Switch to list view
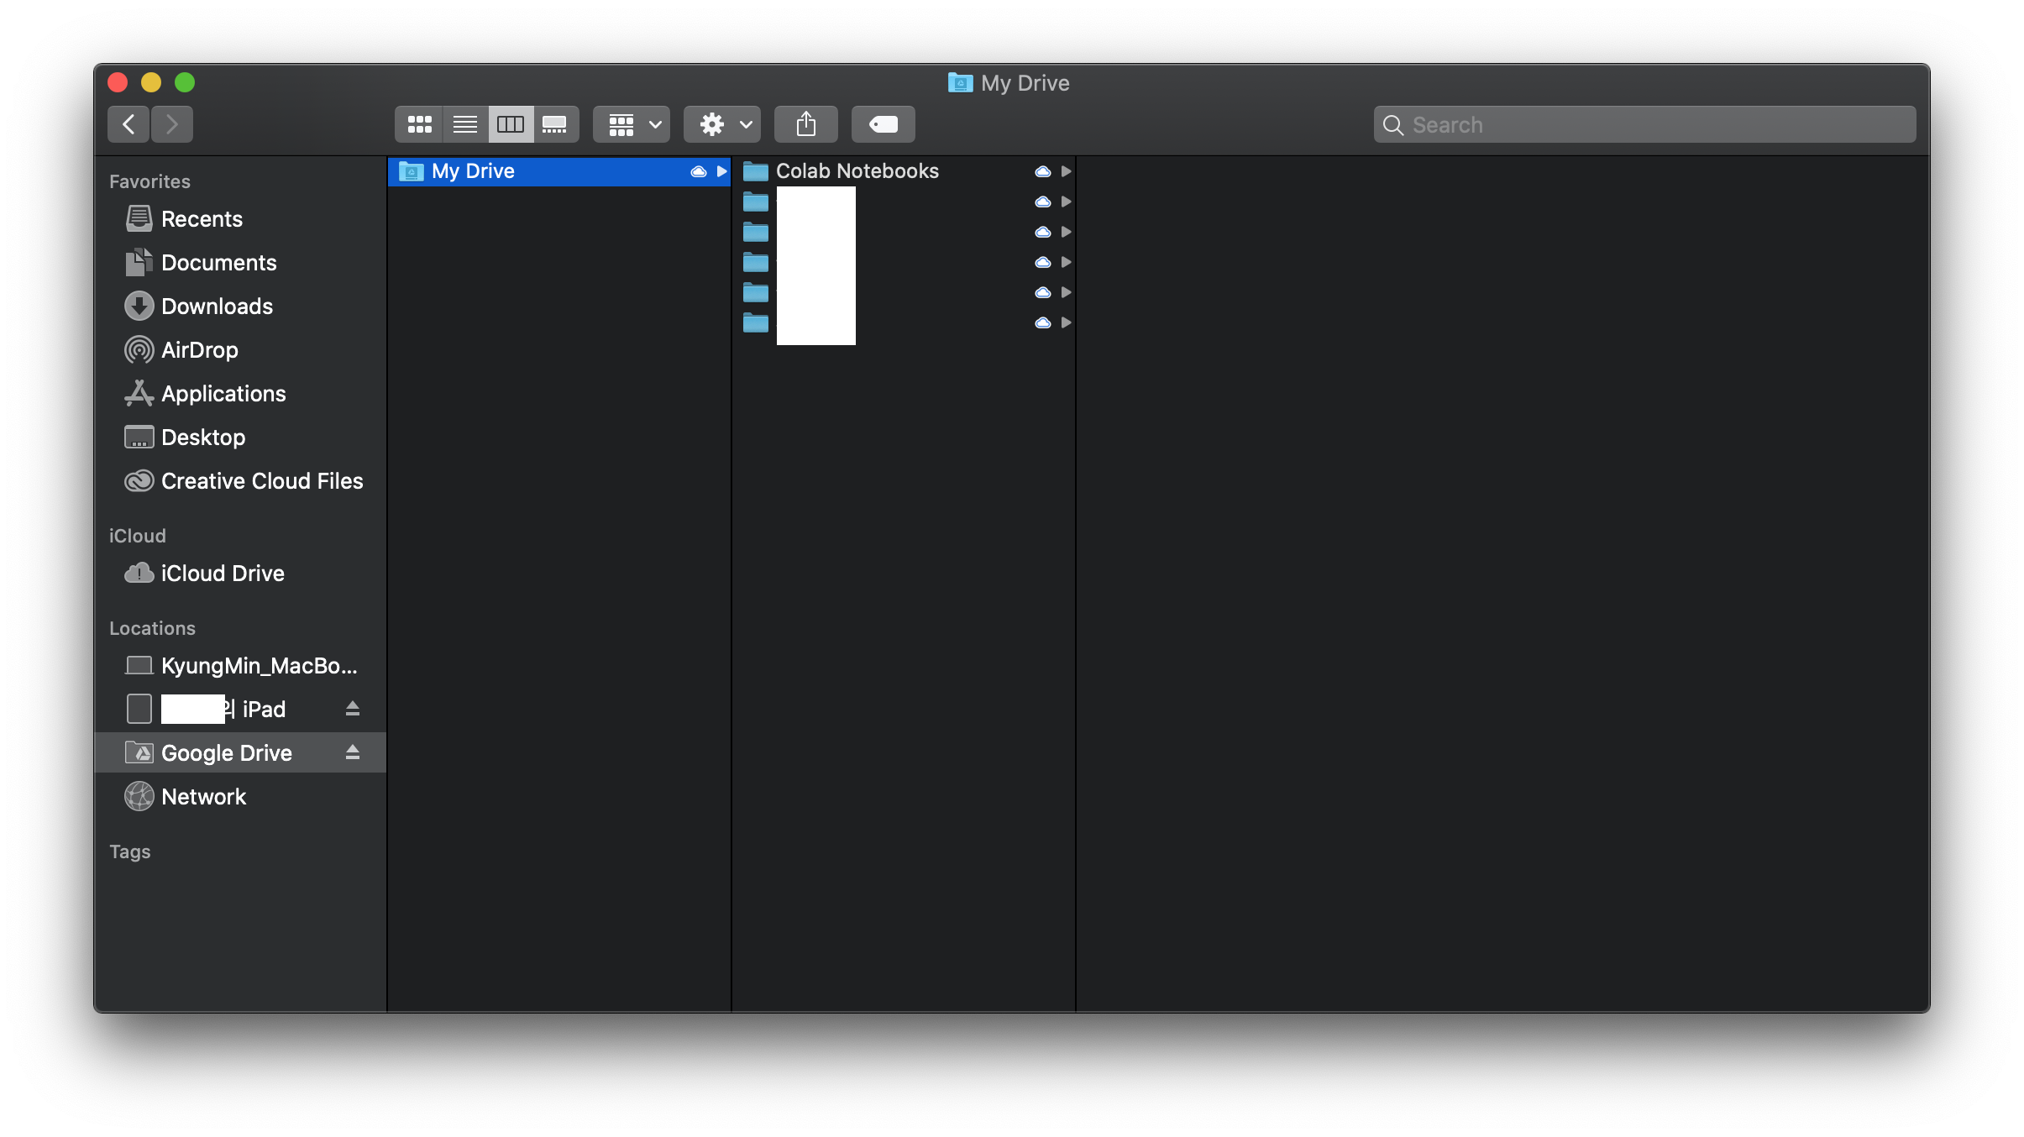The height and width of the screenshot is (1137, 2024). tap(464, 124)
